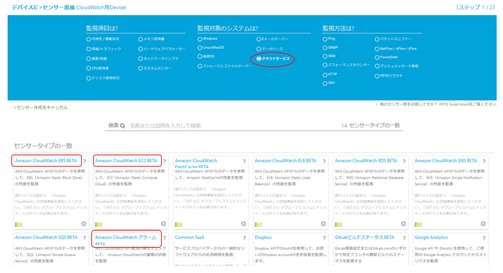Screen dimensions: 503x273
Task: Open the Dropbox sensor type
Action: click(x=263, y=238)
